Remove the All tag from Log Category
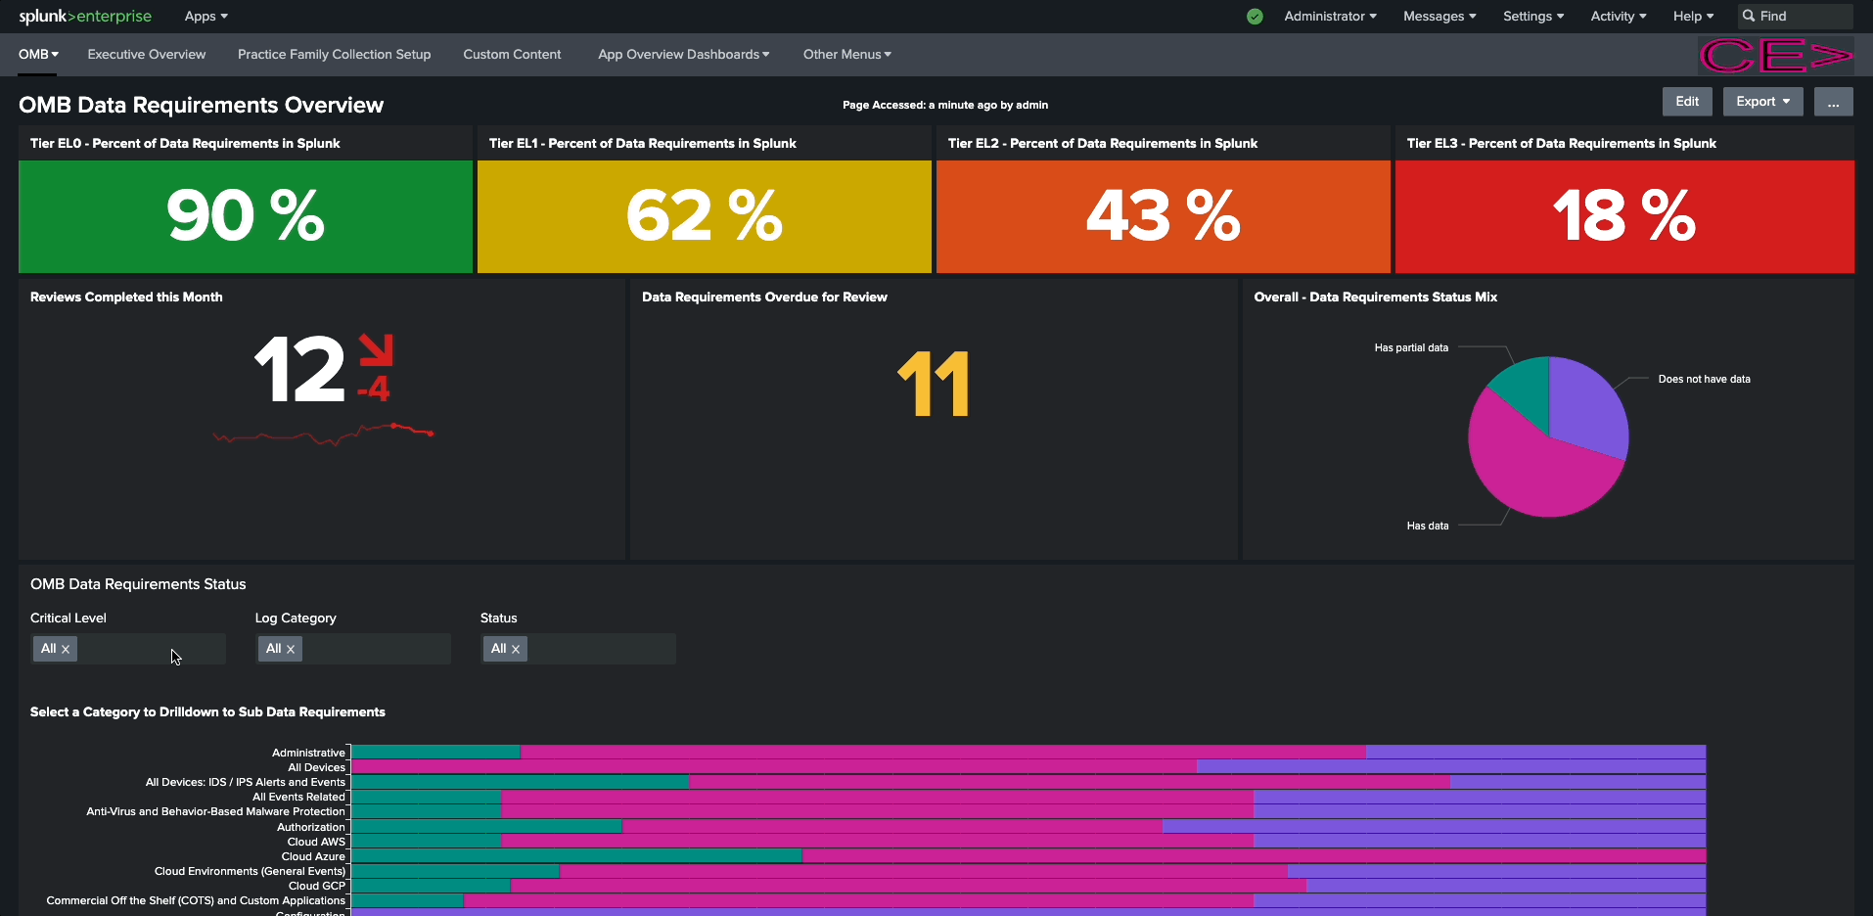This screenshot has width=1873, height=916. pos(291,650)
